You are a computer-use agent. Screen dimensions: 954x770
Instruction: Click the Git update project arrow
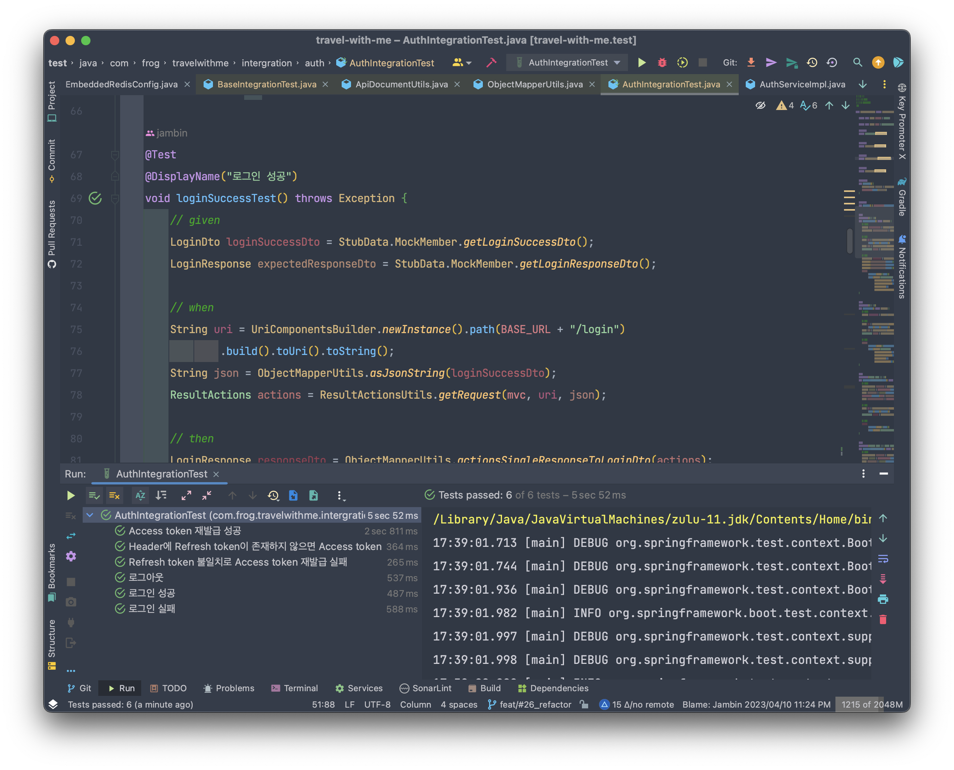click(x=751, y=62)
